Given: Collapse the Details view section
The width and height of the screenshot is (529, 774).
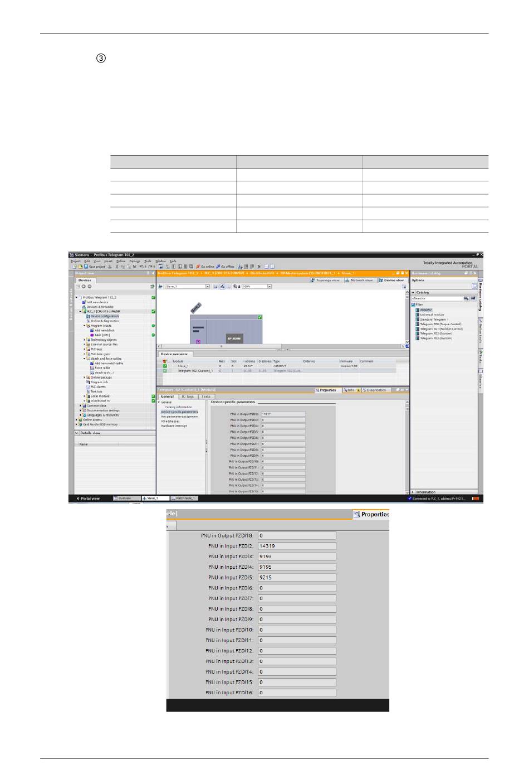Looking at the screenshot, I should tap(77, 433).
